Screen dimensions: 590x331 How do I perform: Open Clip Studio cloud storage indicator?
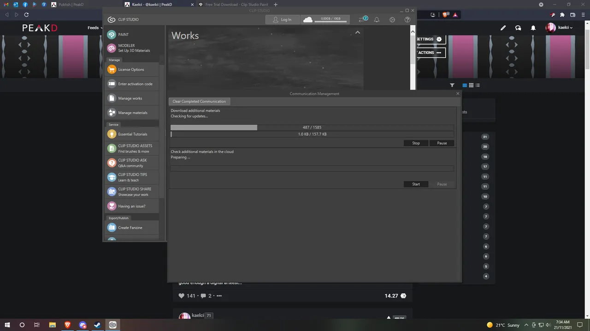coord(324,19)
